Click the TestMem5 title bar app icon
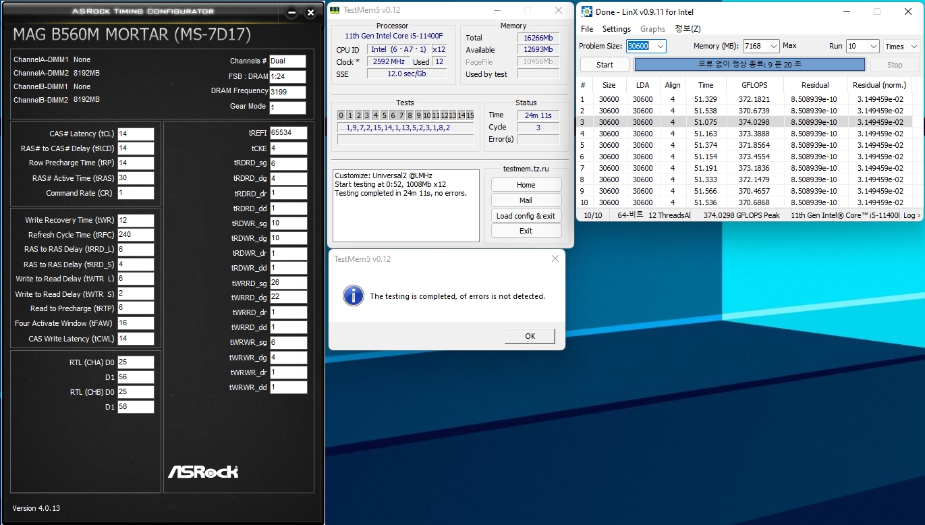 [334, 10]
